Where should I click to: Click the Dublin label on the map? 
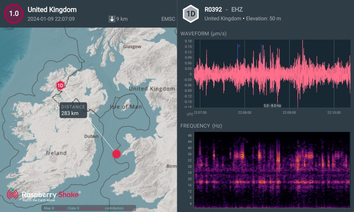click(91, 136)
